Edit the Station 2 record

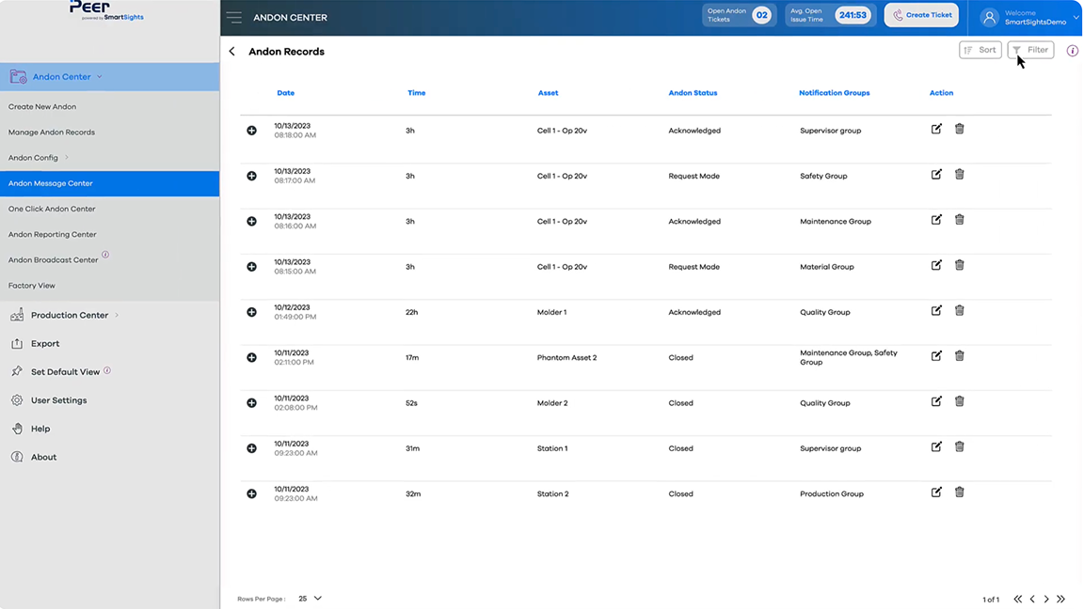pyautogui.click(x=936, y=493)
